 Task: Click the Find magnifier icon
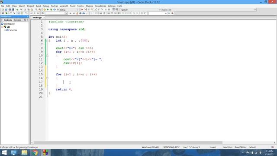point(36,10)
